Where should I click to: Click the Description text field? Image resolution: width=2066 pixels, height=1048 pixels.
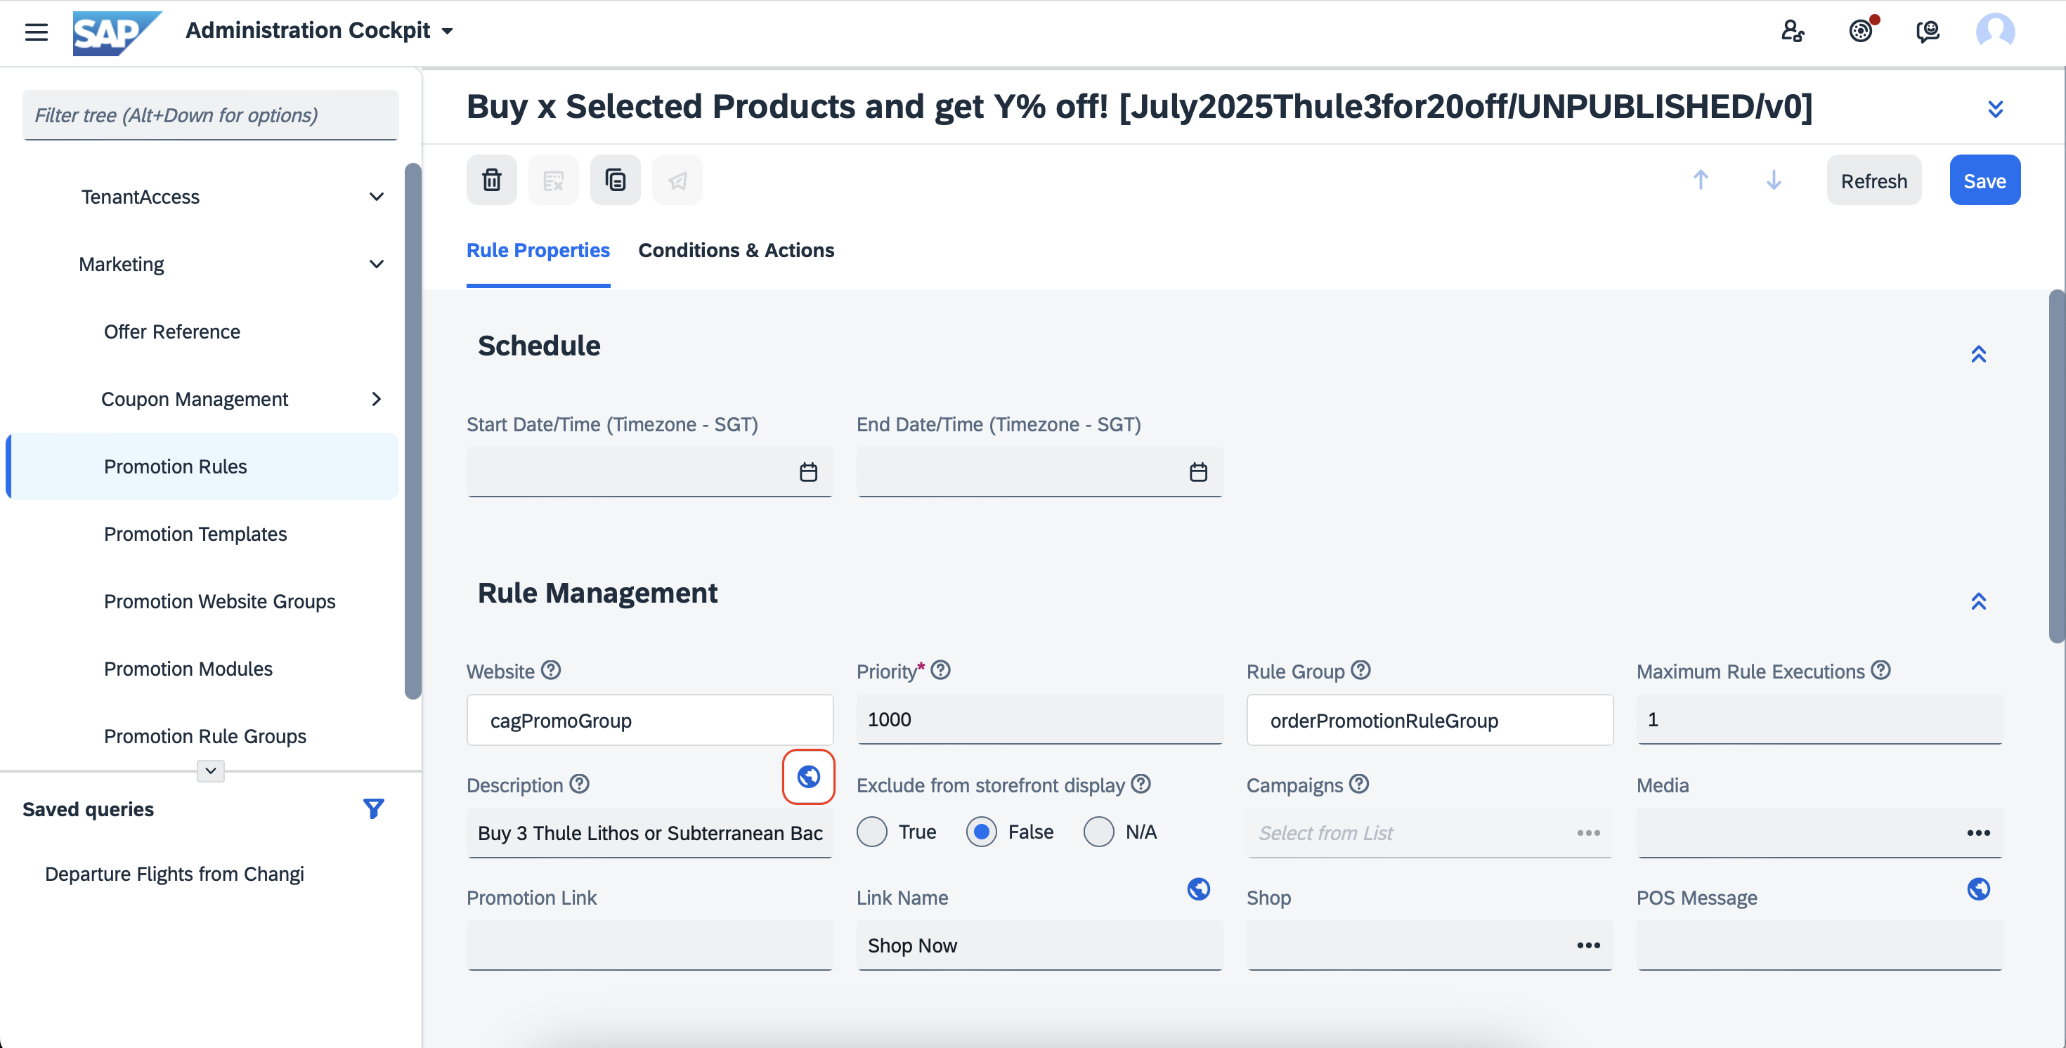click(649, 832)
